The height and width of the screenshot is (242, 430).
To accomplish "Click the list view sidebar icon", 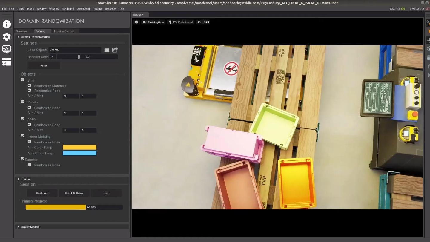I will click(x=7, y=62).
